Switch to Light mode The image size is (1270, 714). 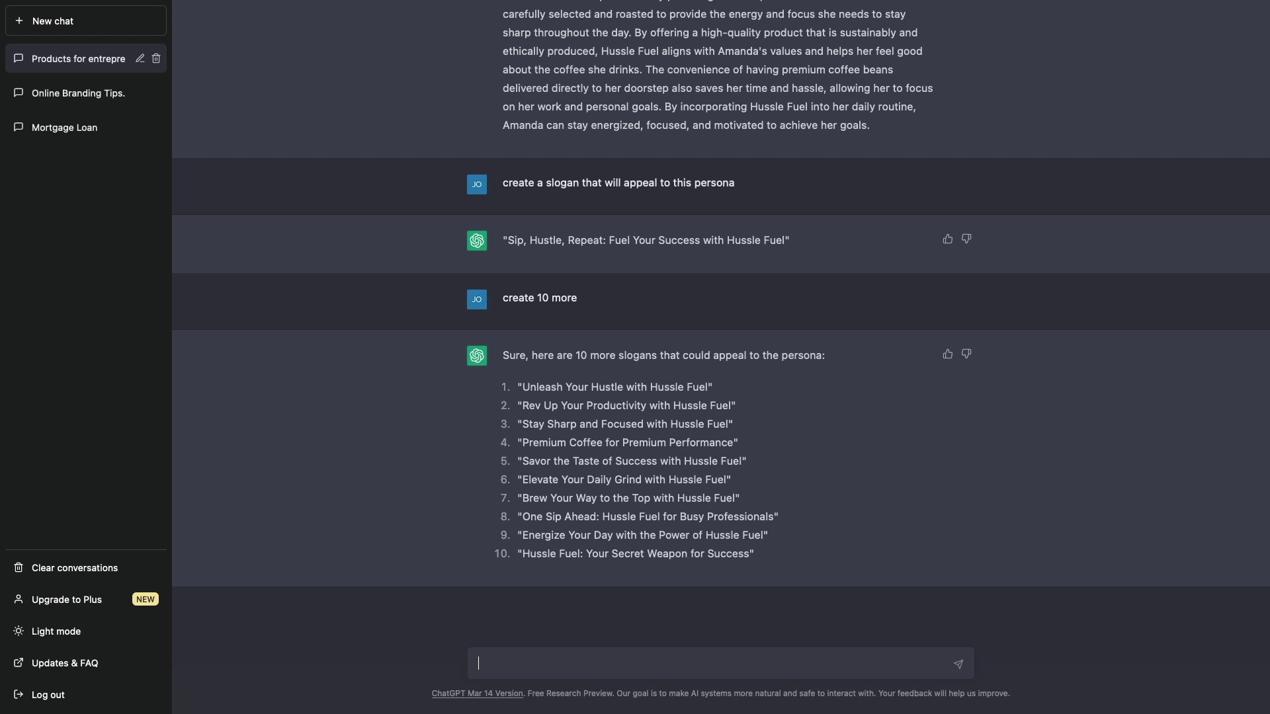coord(56,631)
